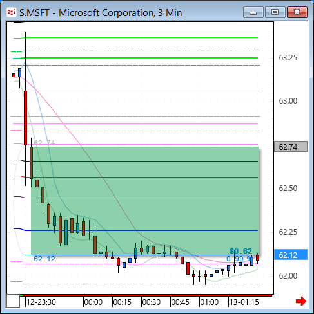Screen dimensions: 314x314
Task: Click the 63.00 price axis label
Action: [288, 101]
